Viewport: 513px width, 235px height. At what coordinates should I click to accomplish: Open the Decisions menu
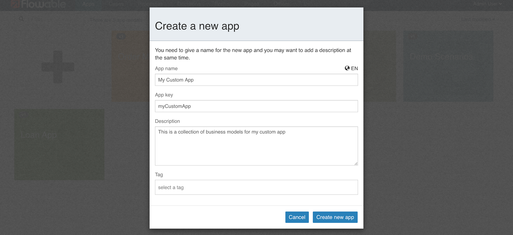point(188,4)
